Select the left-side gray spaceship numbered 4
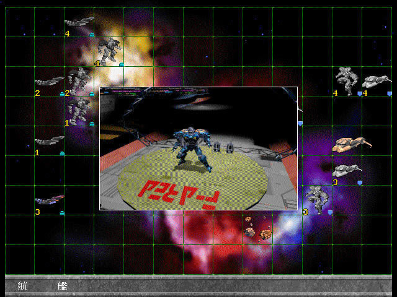The height and width of the screenshot is (297, 397). (78, 23)
